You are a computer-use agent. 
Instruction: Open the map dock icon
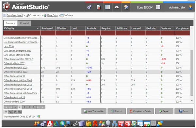pos(134,124)
